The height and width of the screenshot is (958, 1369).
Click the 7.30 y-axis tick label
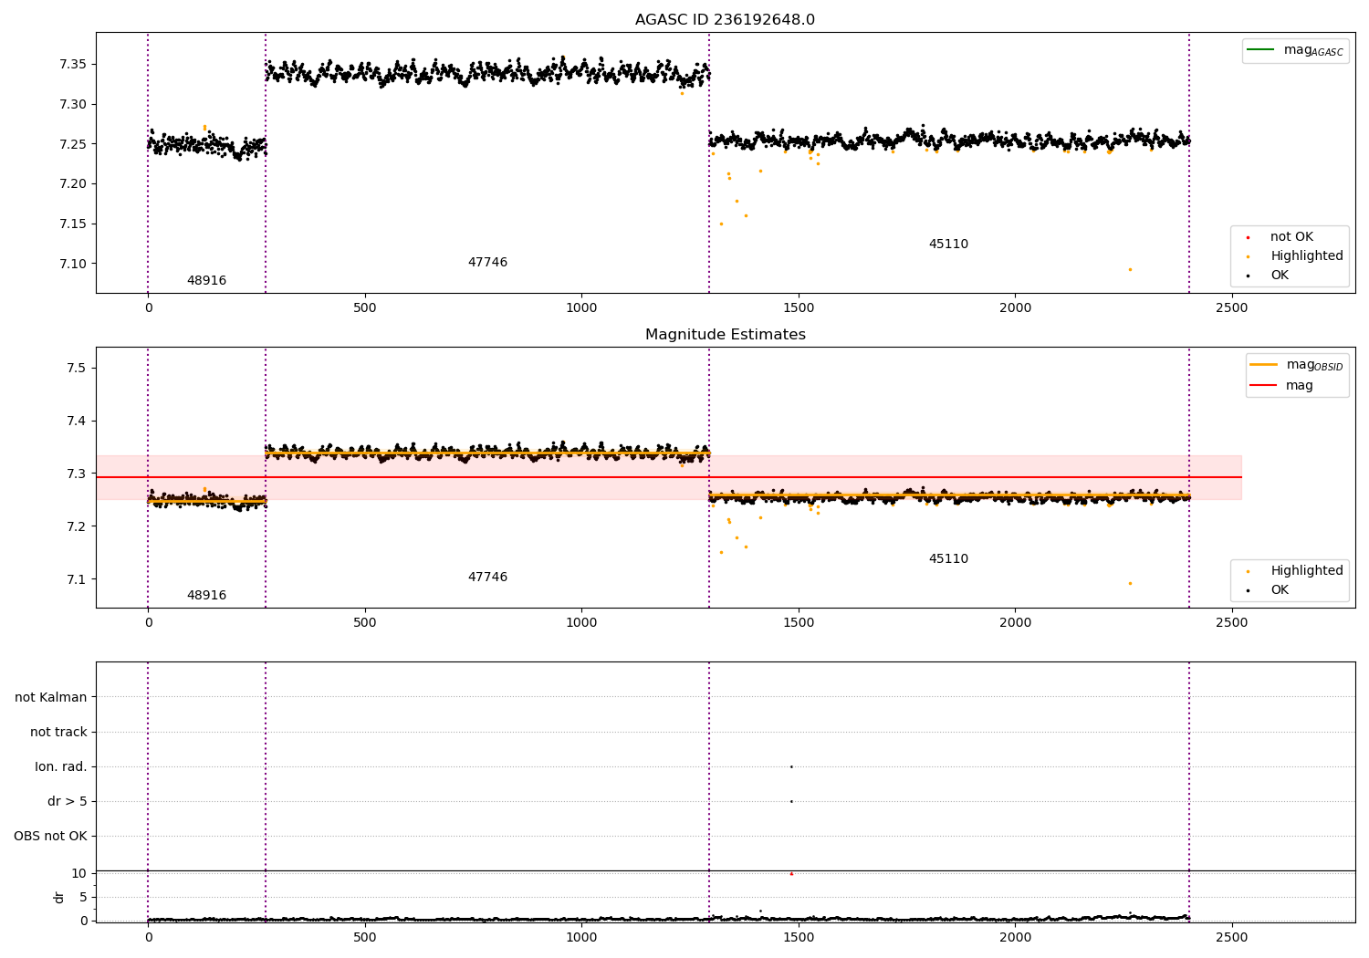click(72, 104)
